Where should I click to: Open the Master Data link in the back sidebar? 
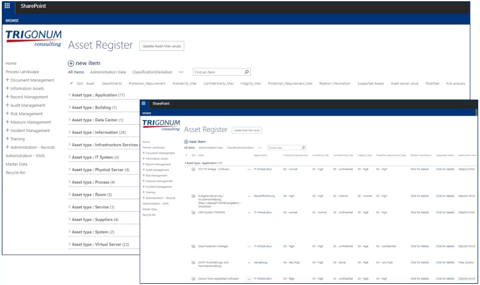click(16, 164)
